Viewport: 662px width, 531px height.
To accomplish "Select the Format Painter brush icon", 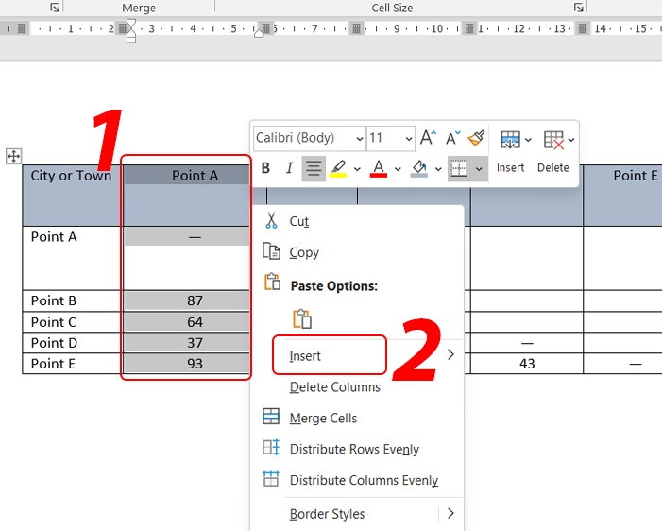I will (x=476, y=138).
